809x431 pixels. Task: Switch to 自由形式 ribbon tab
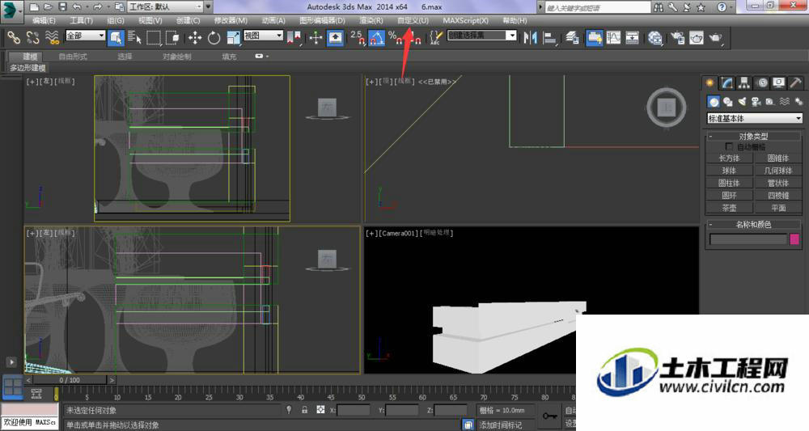(73, 56)
